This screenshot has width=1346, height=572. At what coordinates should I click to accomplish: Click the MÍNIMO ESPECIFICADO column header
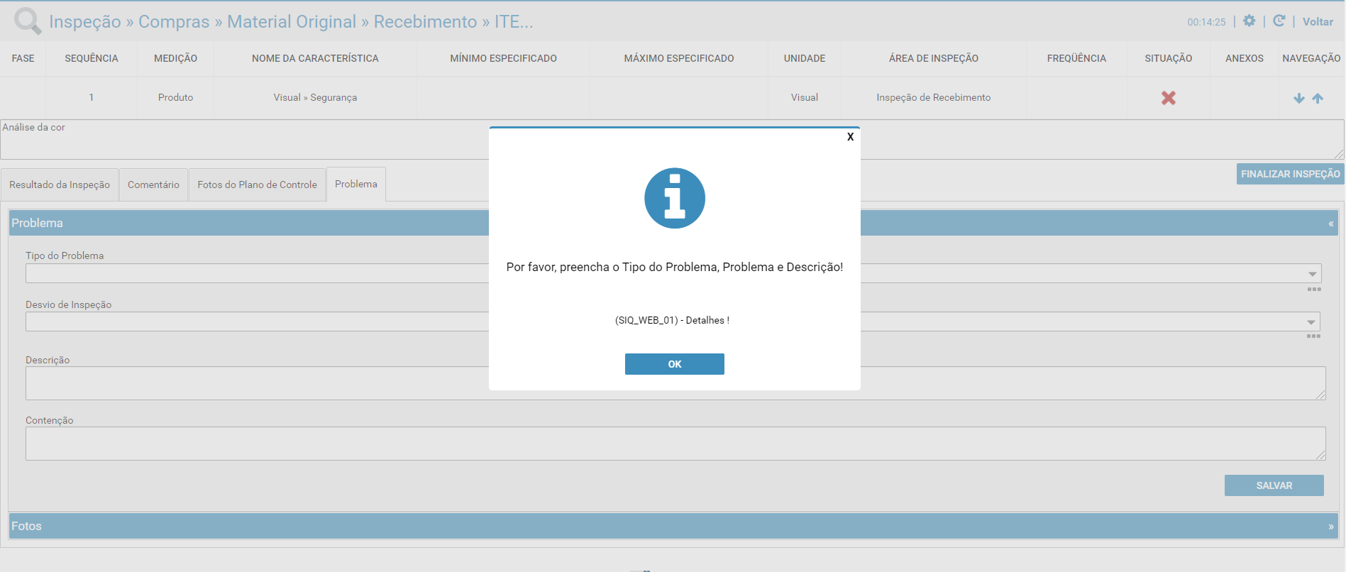coord(503,58)
